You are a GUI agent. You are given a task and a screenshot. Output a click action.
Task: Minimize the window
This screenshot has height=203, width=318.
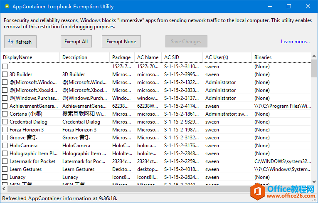click(270, 6)
